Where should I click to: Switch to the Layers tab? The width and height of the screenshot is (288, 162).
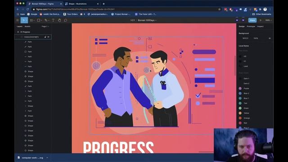point(19,27)
